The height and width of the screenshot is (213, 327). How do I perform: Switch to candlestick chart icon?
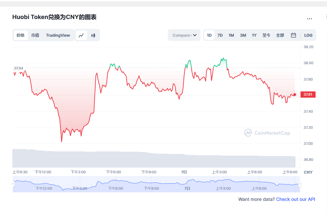pos(93,35)
